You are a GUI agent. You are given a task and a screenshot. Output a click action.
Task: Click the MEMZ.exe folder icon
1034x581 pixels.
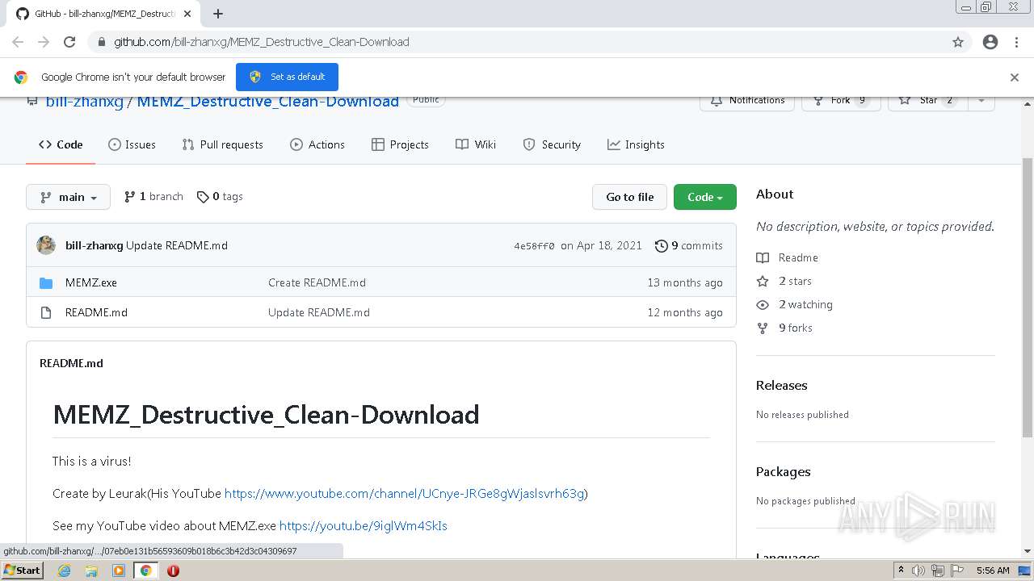click(46, 282)
